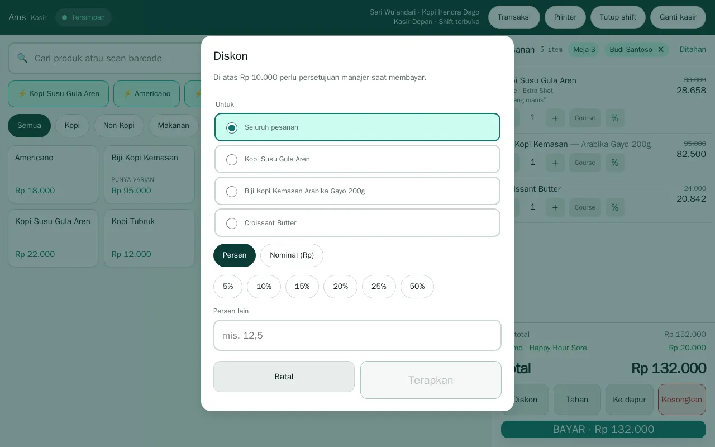Switch discount type to Nominal (Rp)

(292, 255)
